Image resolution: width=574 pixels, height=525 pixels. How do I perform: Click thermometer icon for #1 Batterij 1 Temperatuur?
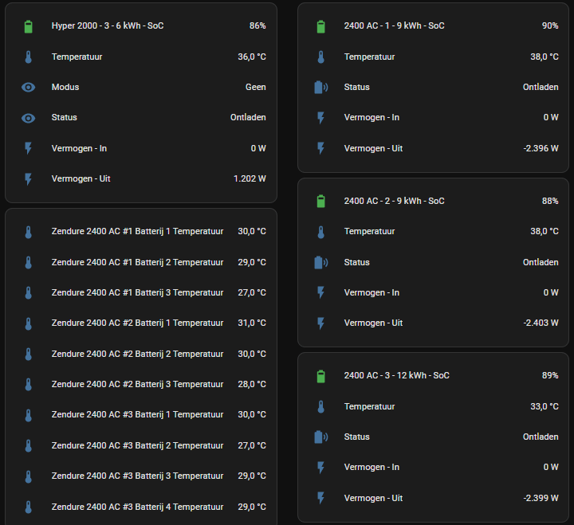[x=28, y=232]
